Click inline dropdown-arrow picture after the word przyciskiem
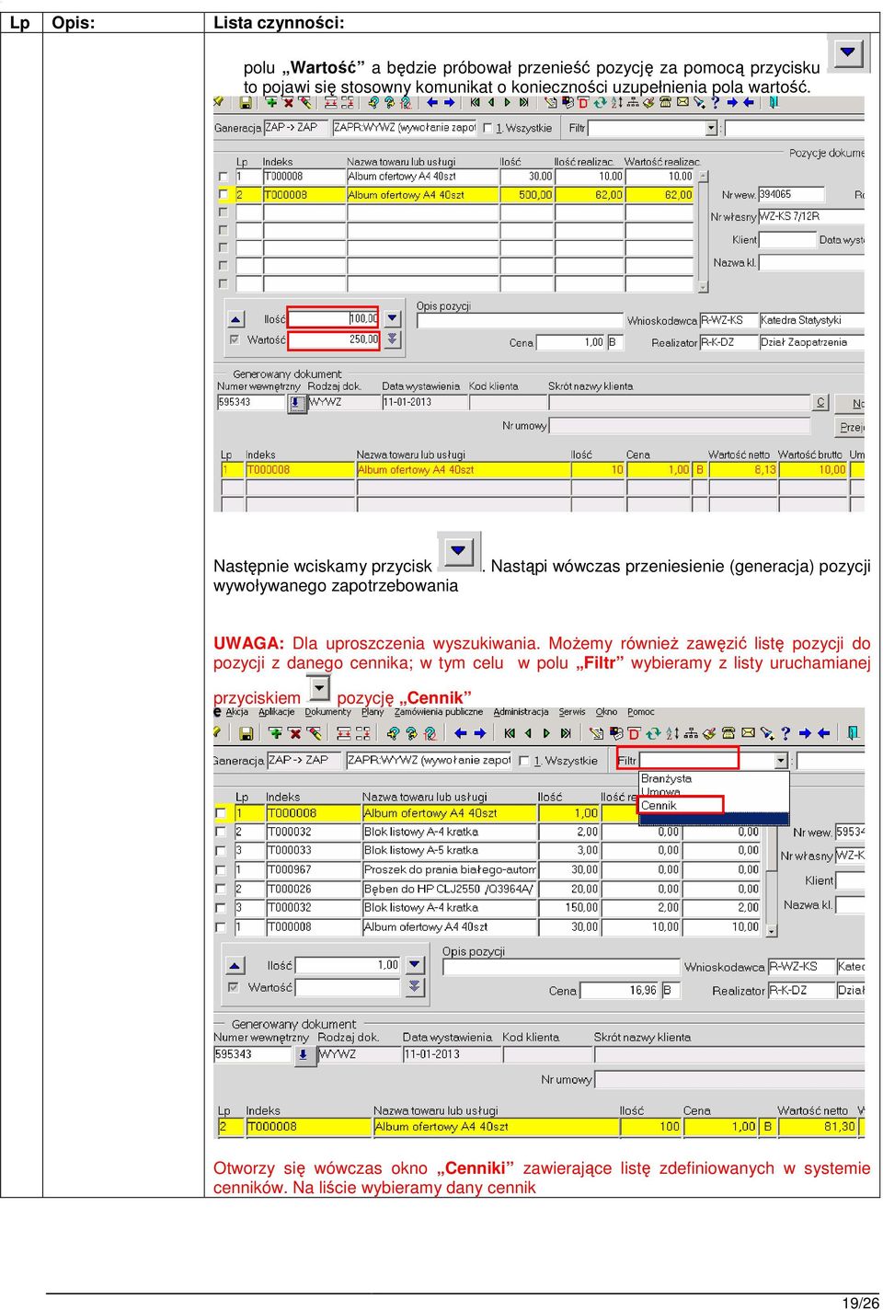The height and width of the screenshot is (1310, 883). click(x=318, y=688)
